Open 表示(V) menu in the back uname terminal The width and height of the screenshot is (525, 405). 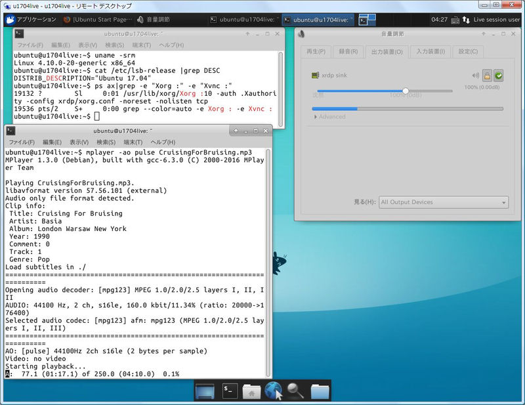[x=87, y=45]
